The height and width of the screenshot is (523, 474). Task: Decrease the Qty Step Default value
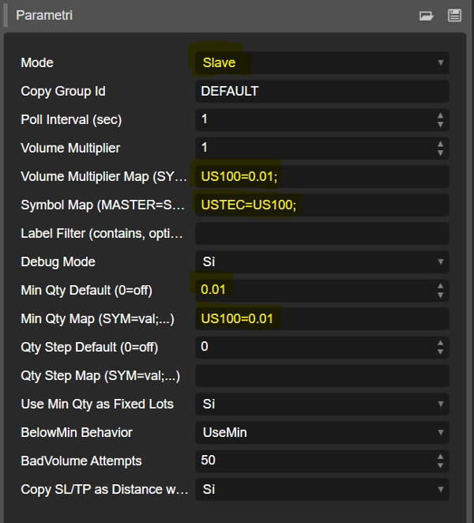click(440, 352)
